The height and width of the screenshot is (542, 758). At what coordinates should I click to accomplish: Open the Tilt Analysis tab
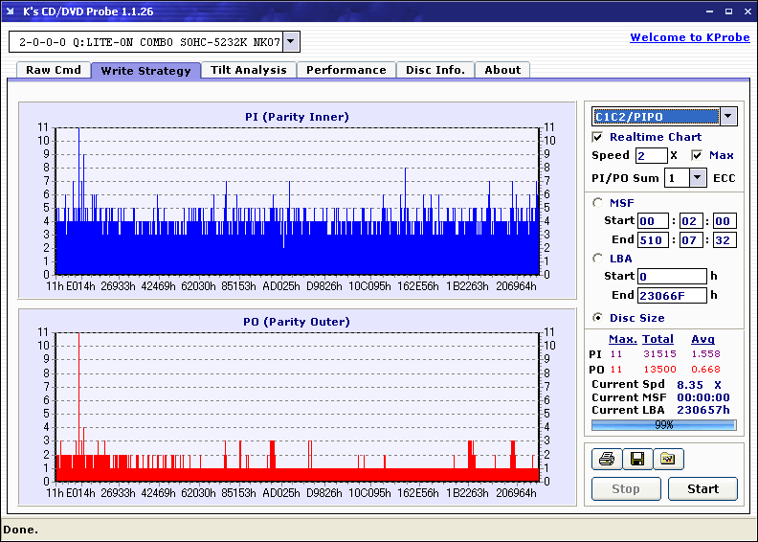(x=249, y=70)
